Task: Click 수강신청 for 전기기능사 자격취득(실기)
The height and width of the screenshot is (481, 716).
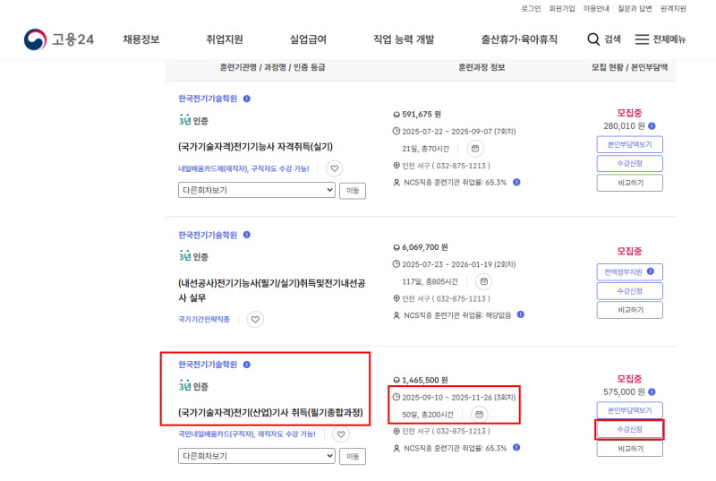Action: 630,164
